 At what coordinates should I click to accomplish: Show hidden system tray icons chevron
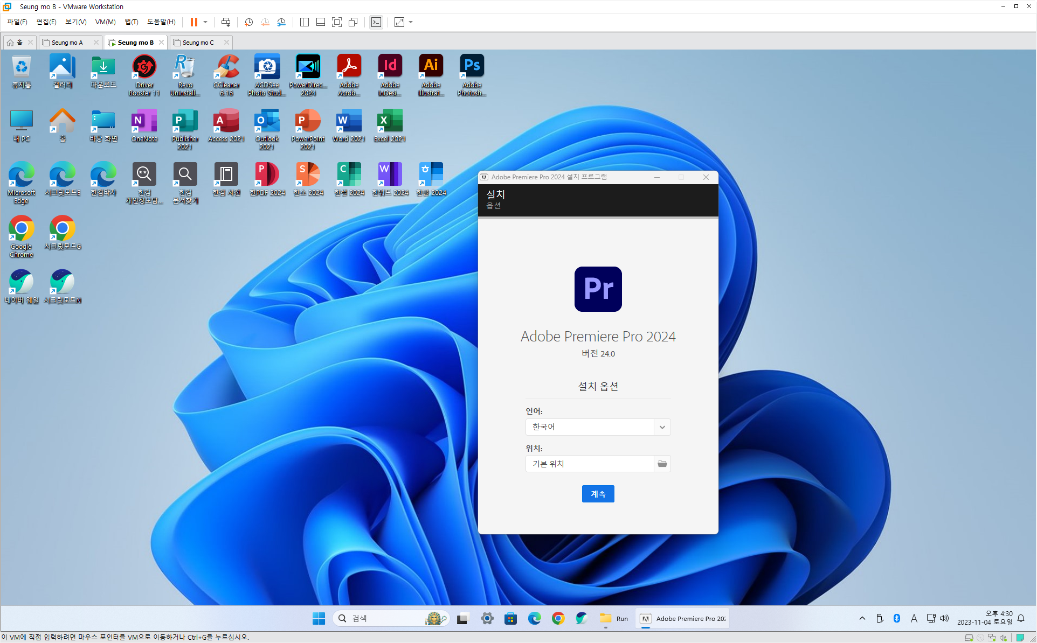(862, 618)
